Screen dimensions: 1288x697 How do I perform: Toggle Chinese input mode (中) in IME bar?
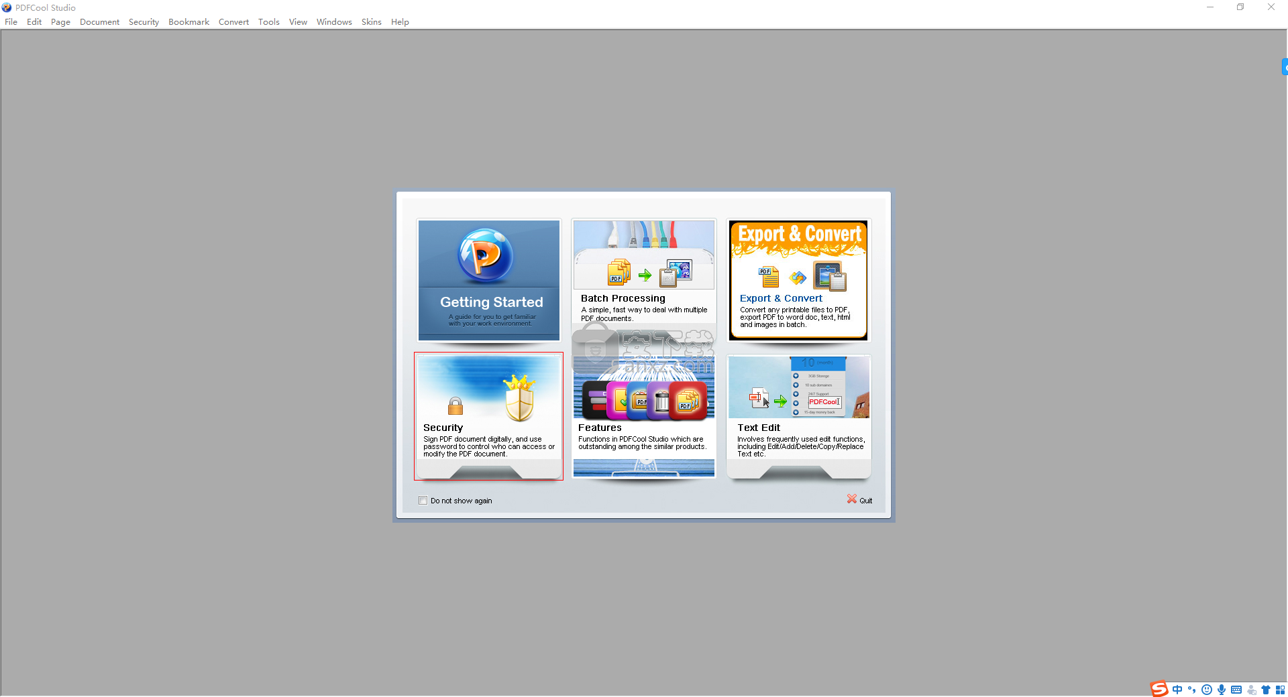click(1177, 690)
